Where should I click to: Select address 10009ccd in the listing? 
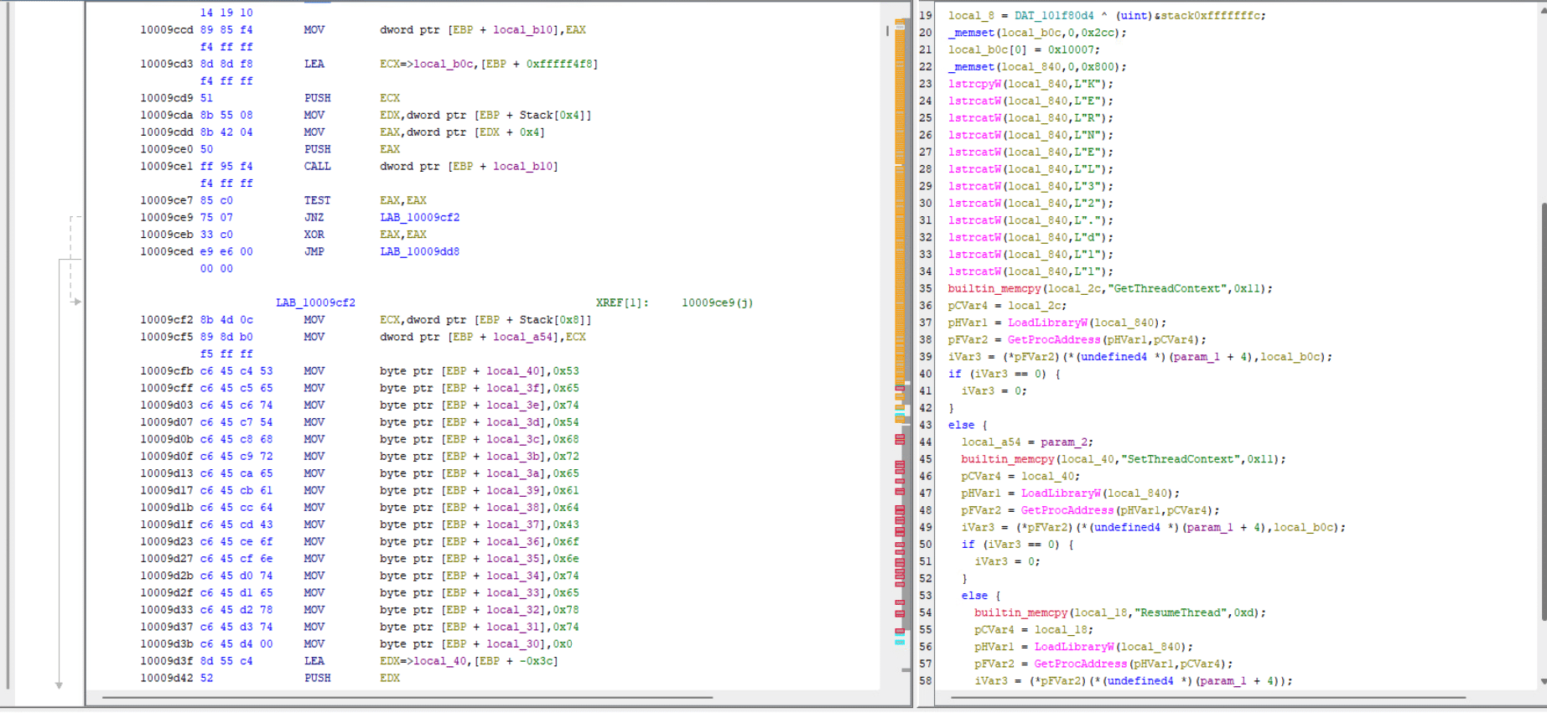coord(167,29)
